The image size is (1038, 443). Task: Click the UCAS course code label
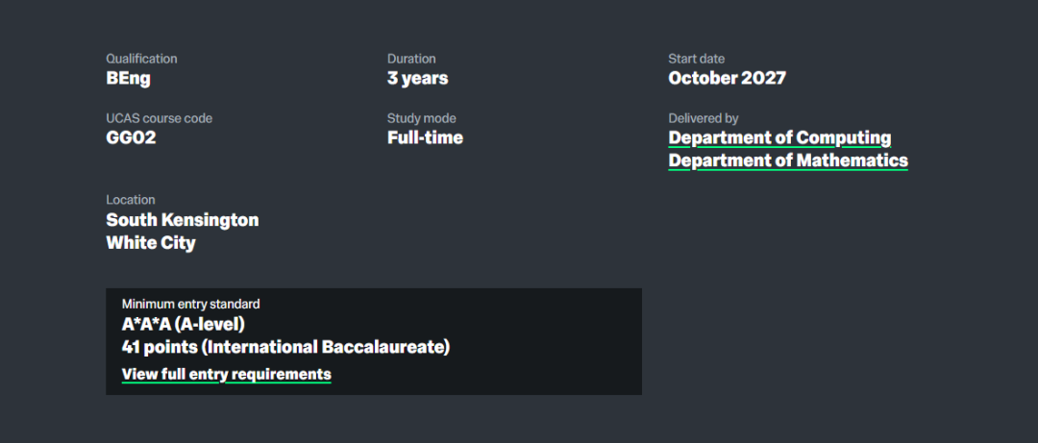click(x=159, y=118)
